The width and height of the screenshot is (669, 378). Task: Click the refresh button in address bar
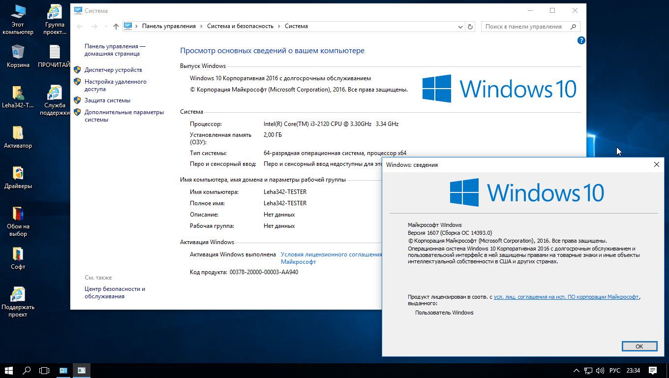point(470,27)
